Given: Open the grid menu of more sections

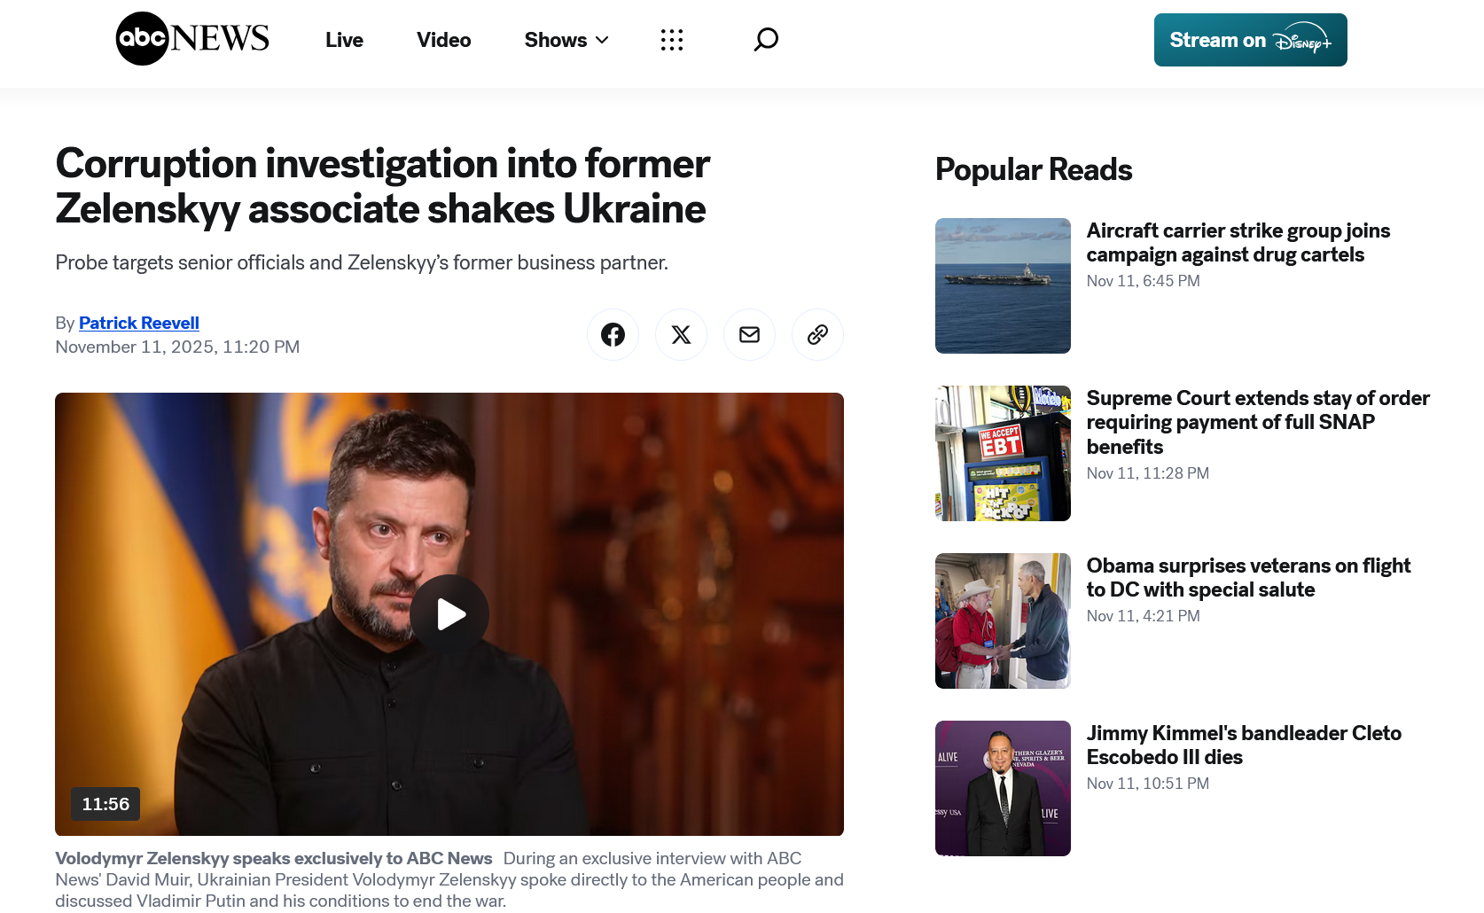Looking at the screenshot, I should [x=672, y=40].
